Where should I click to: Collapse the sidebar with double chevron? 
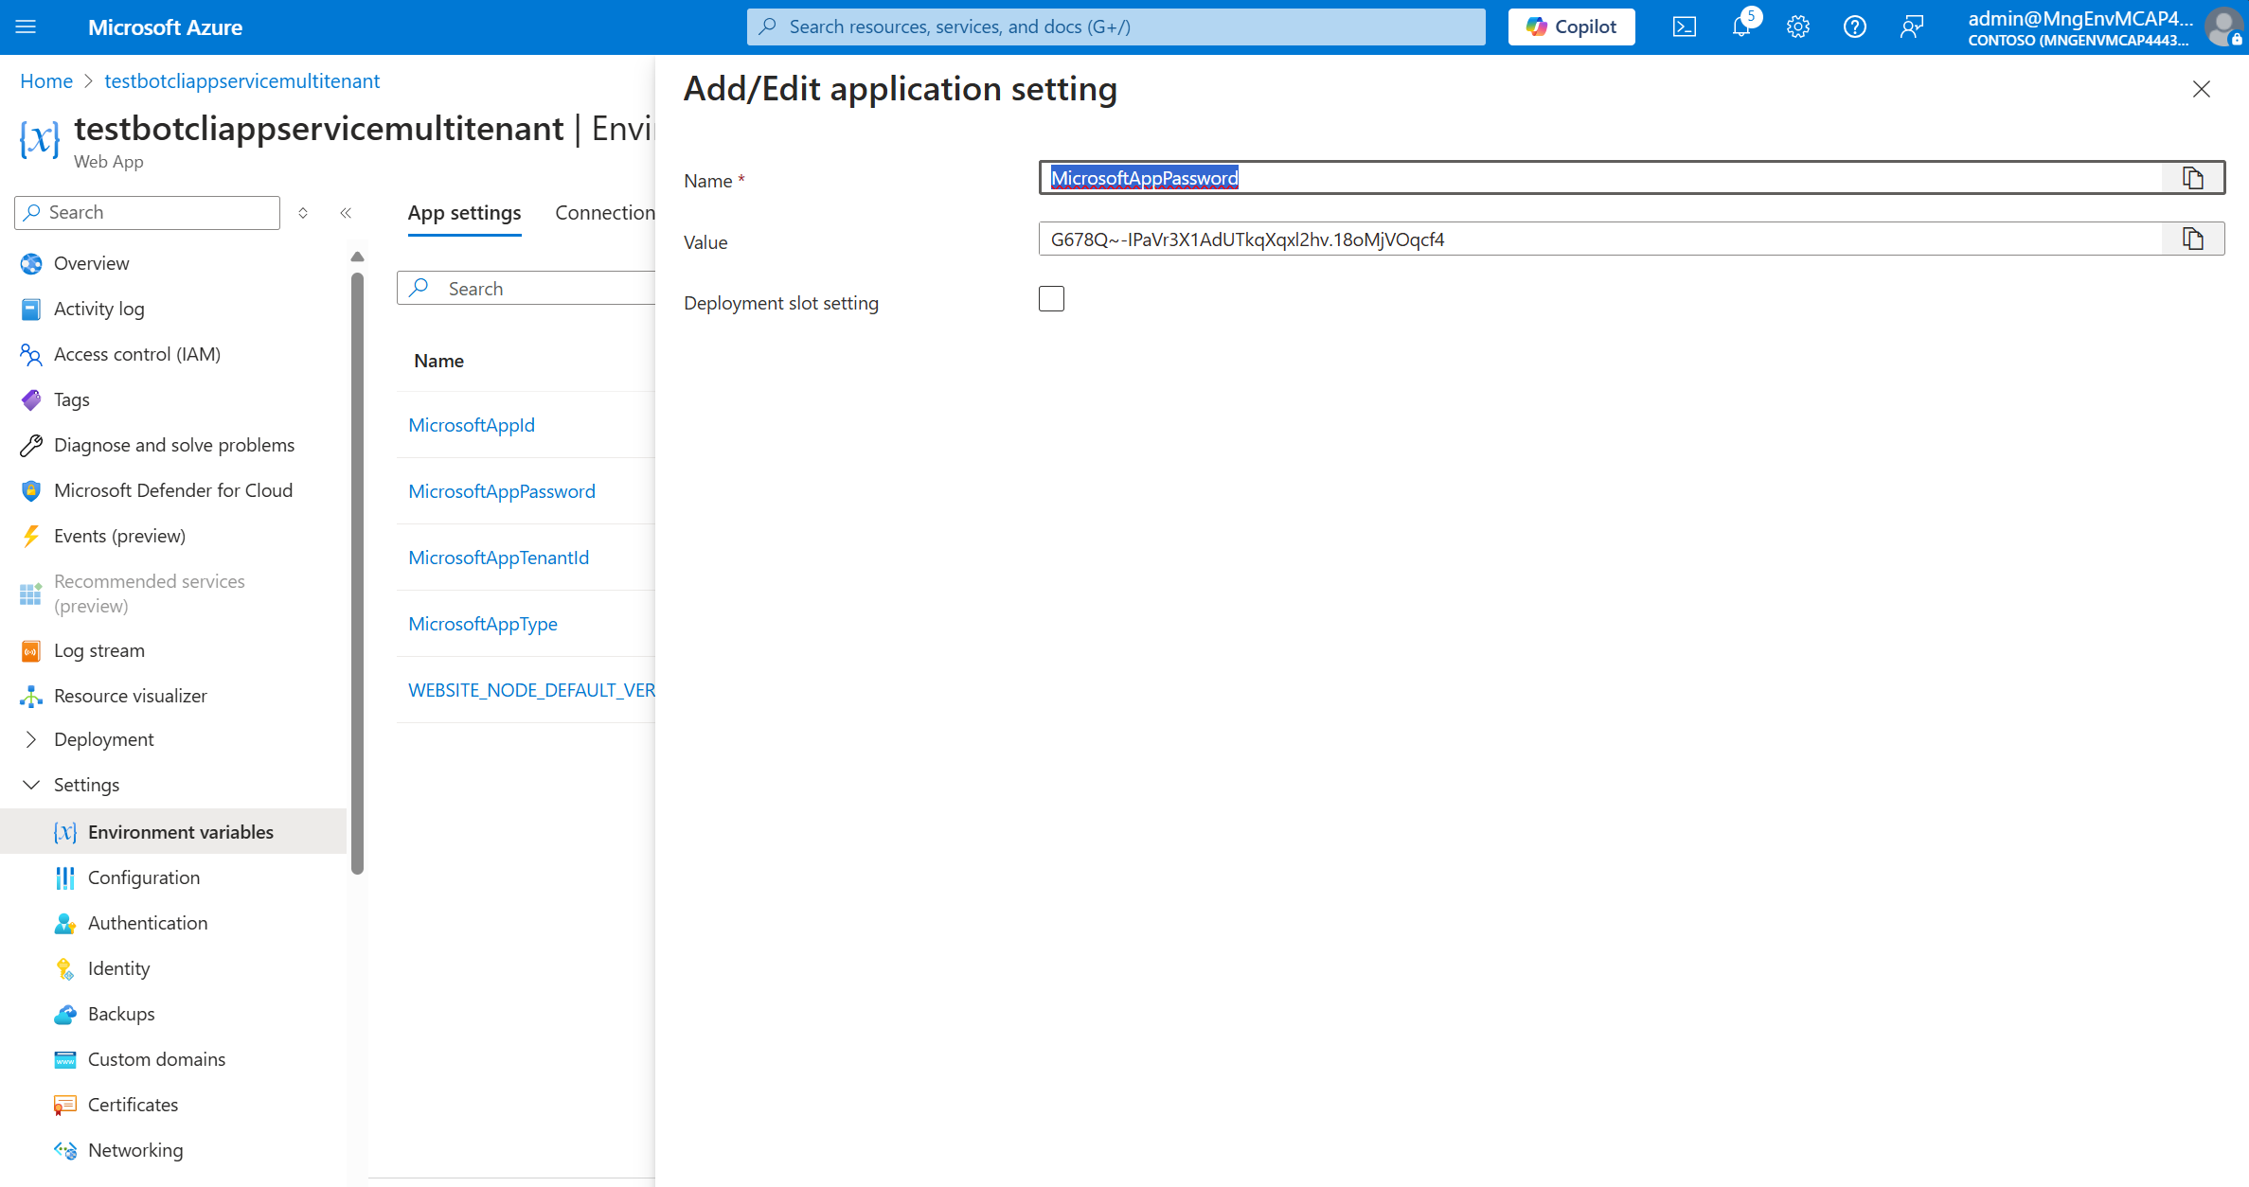coord(346,213)
